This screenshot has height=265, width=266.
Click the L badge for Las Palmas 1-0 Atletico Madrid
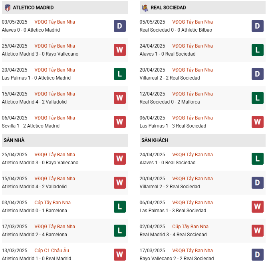click(x=120, y=74)
